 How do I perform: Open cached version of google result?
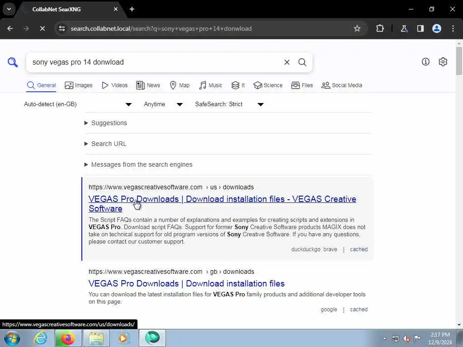tap(359, 309)
